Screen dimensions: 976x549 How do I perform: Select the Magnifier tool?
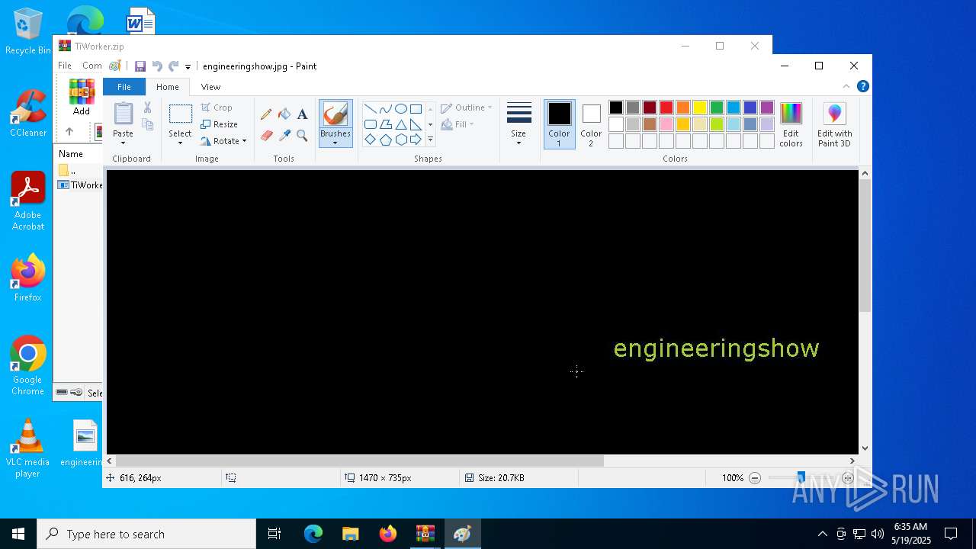(302, 136)
